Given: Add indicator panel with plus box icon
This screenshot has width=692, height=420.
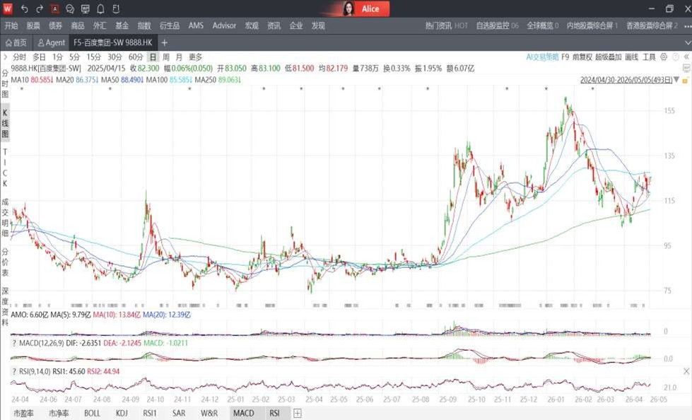Looking at the screenshot, I should [x=298, y=414].
